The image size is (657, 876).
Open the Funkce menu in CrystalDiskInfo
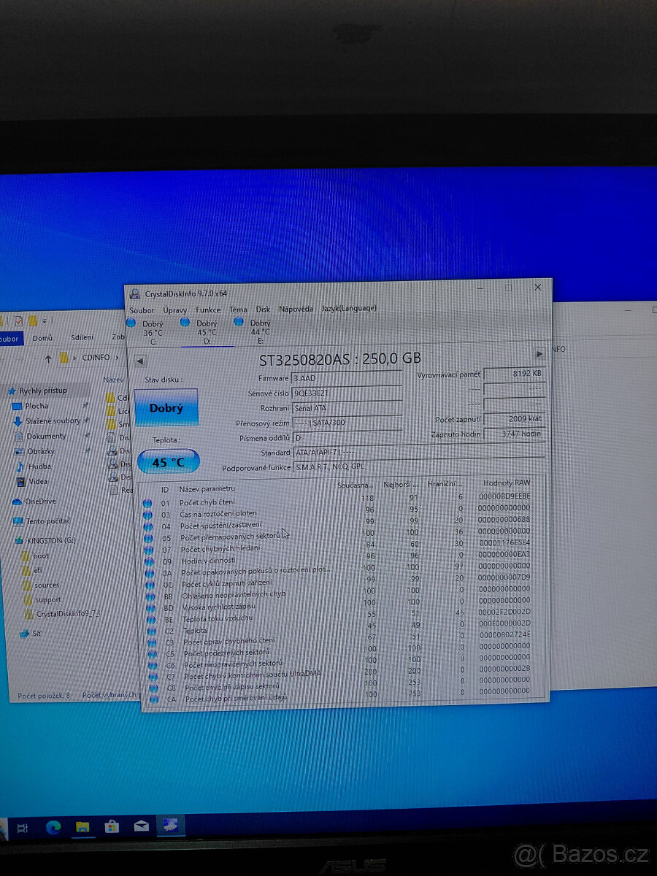(x=209, y=310)
